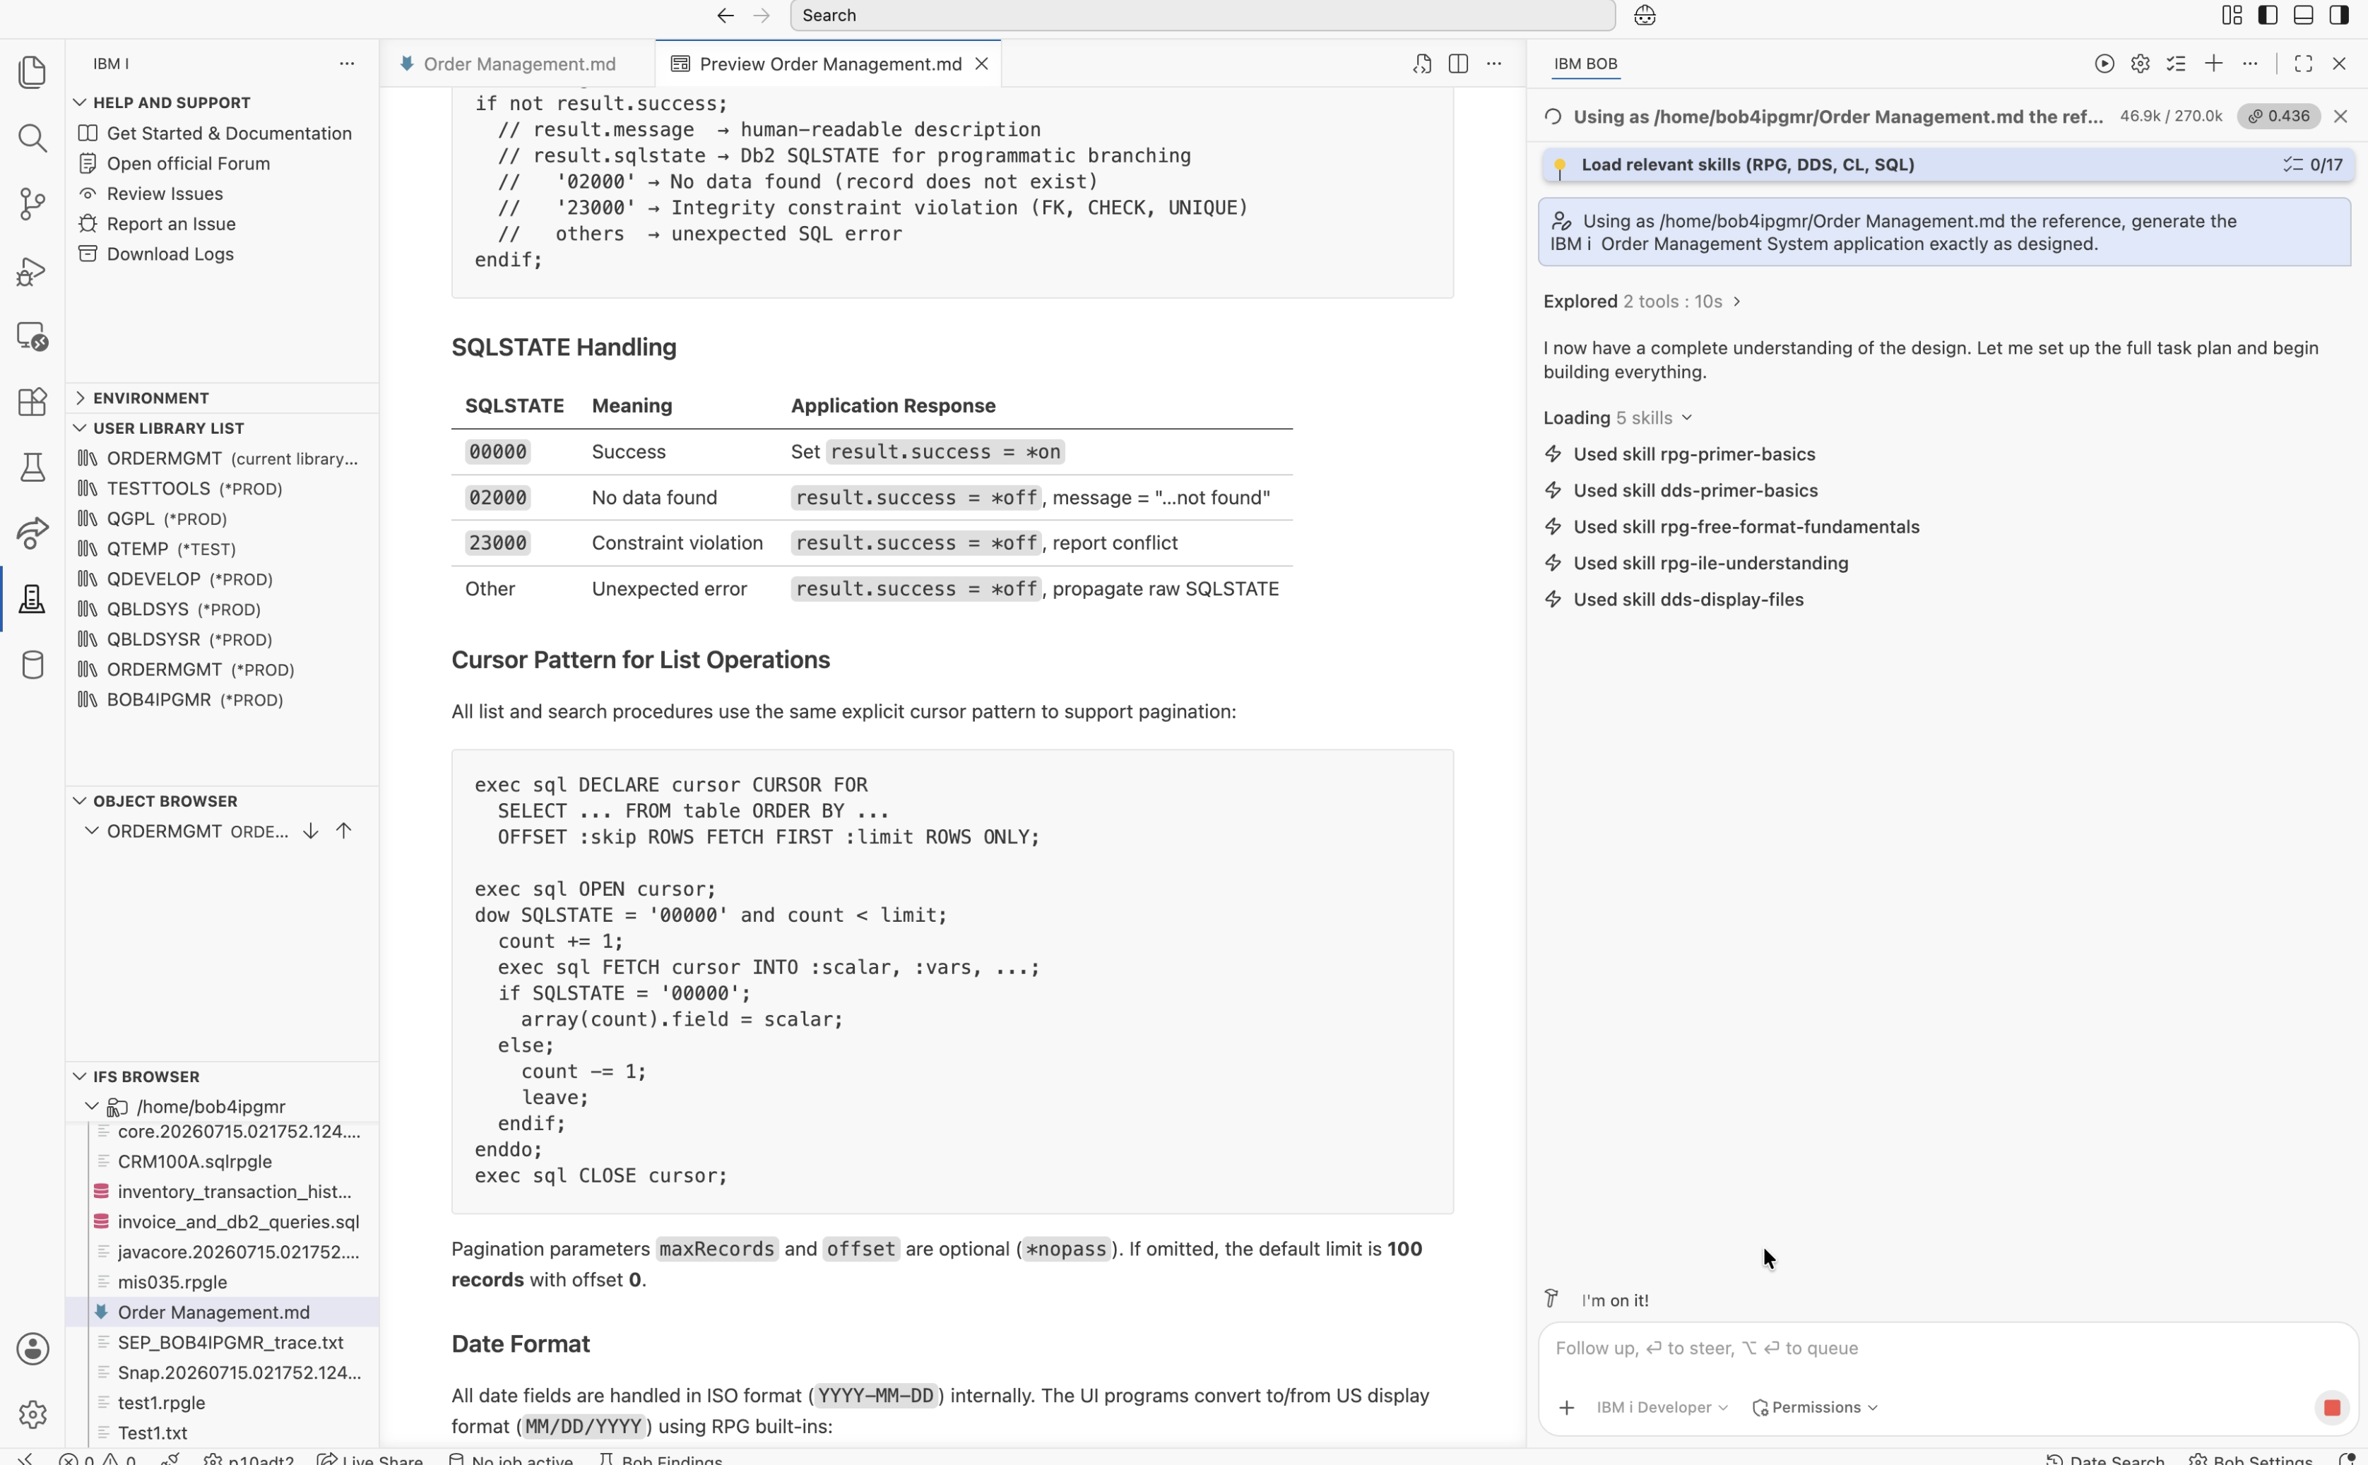2368x1465 pixels.
Task: Toggle the primary side bar
Action: tap(2267, 16)
